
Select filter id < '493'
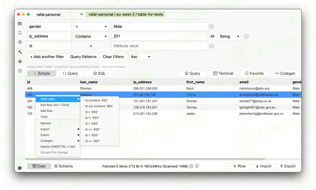100,123
